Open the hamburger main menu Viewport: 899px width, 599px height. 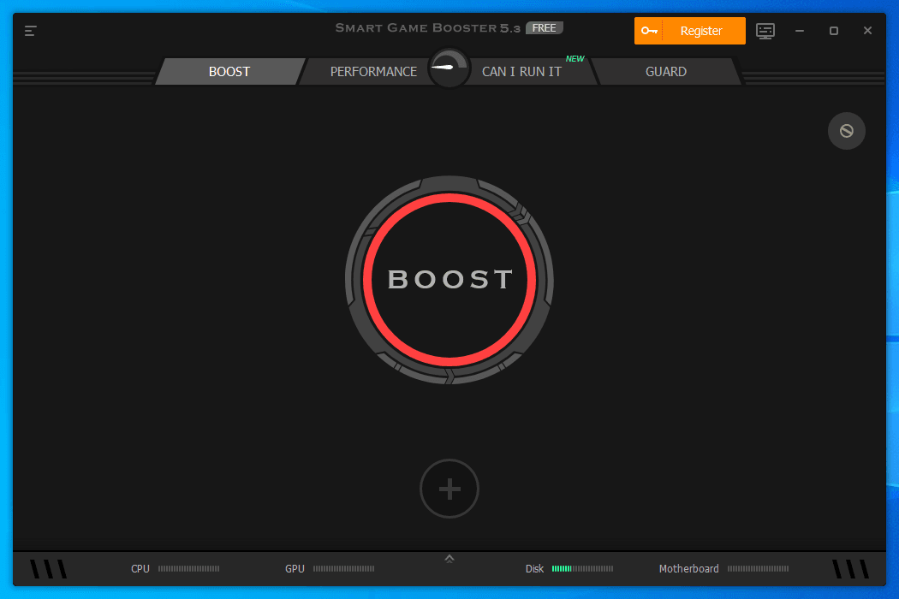click(31, 31)
